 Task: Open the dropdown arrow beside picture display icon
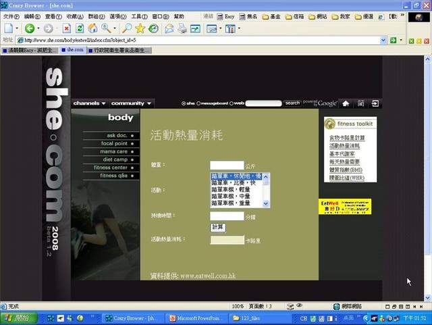click(221, 28)
